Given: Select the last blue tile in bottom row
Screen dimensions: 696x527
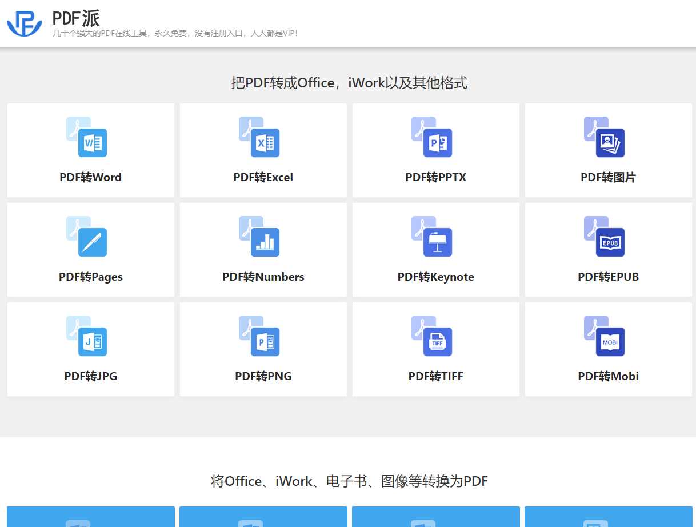Looking at the screenshot, I should coord(609,517).
